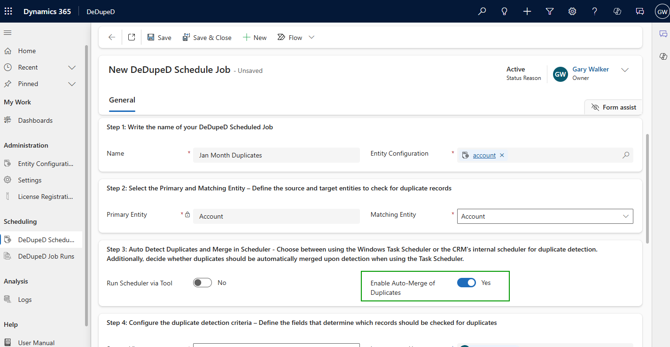The width and height of the screenshot is (670, 347).
Task: Collapse the site map hamburger menu
Action: [8, 33]
